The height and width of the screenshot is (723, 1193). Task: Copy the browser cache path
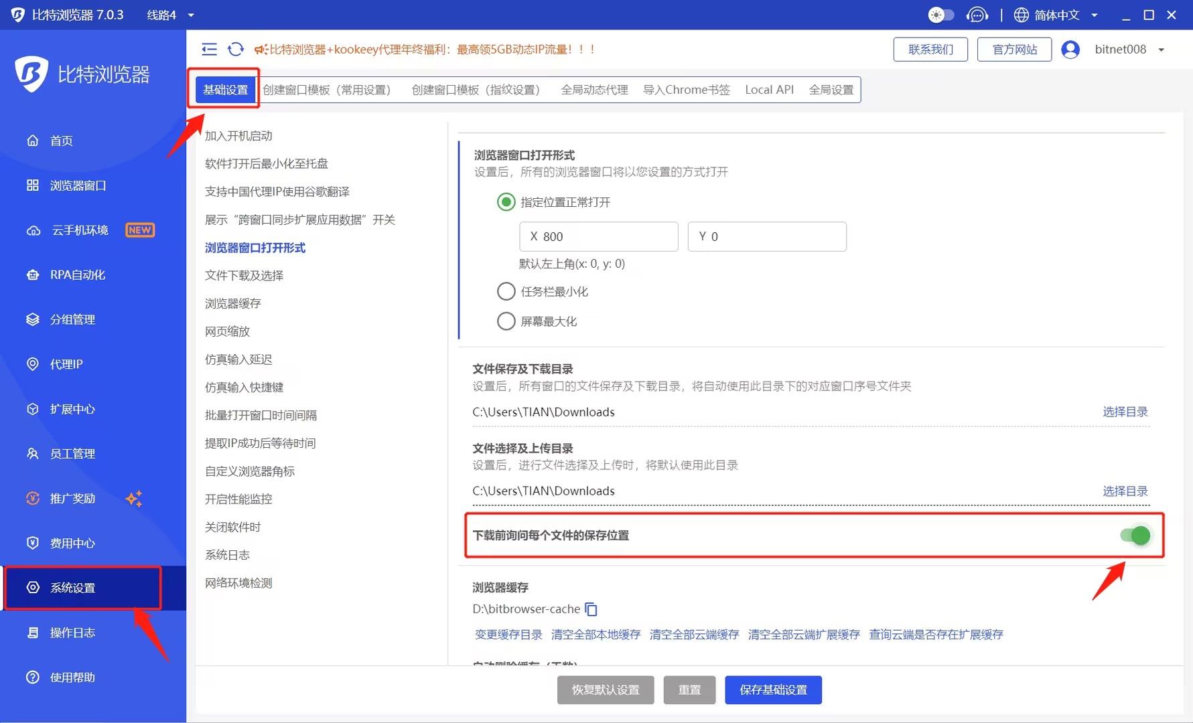tap(591, 609)
